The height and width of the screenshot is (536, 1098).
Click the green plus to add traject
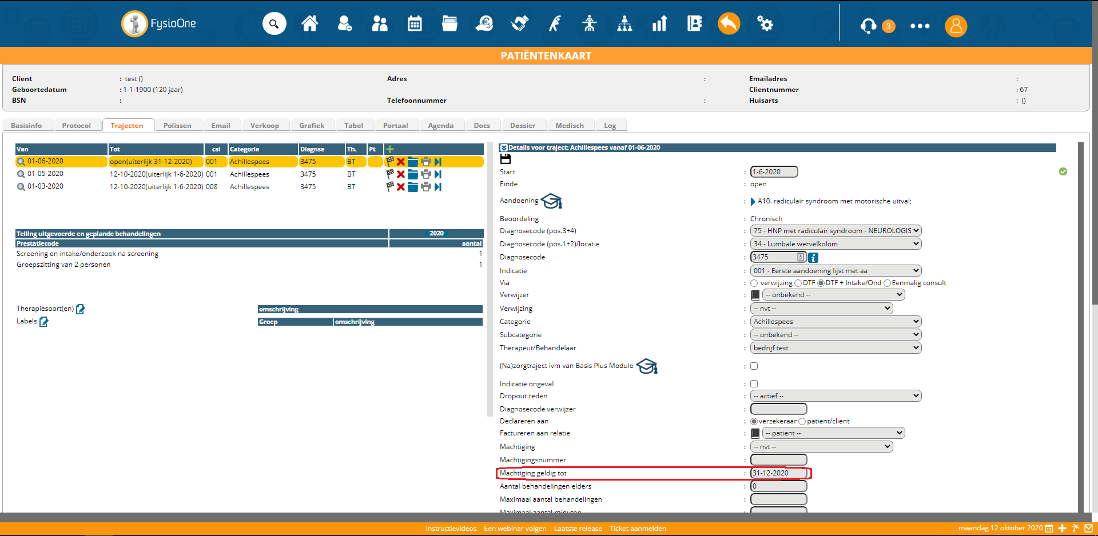[390, 149]
